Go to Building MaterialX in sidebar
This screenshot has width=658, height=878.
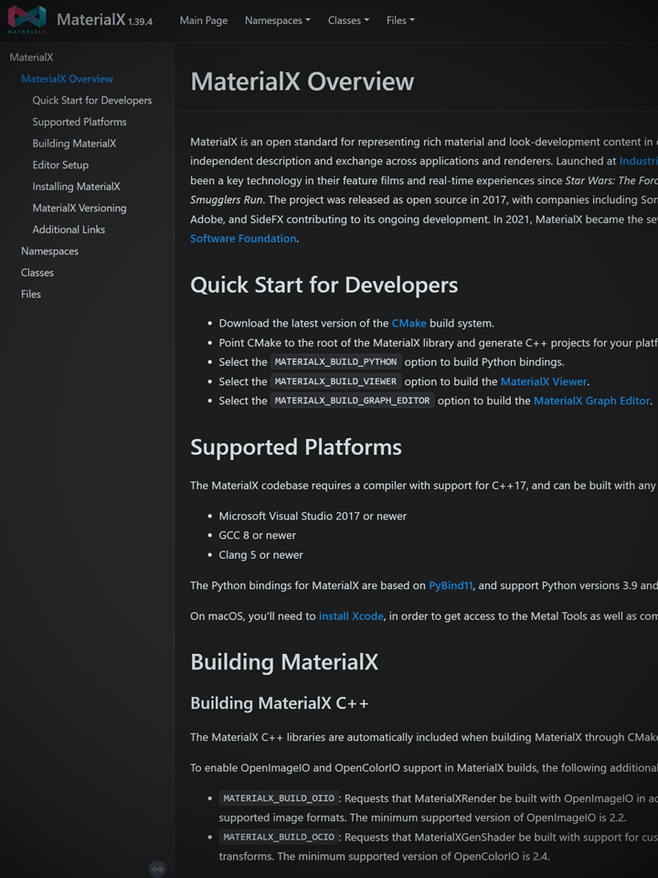point(74,144)
